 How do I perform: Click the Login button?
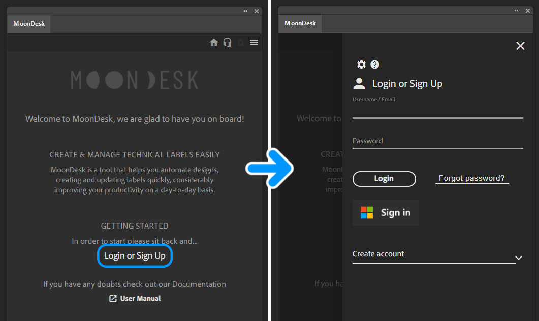click(x=384, y=179)
